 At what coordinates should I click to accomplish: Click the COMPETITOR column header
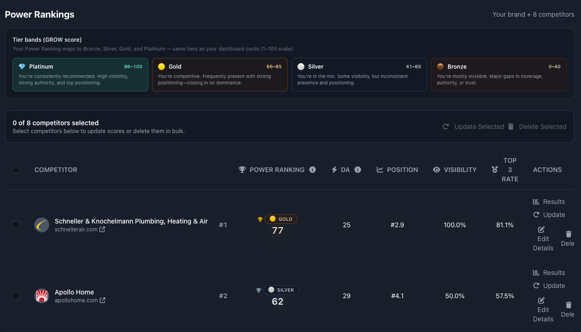point(56,170)
